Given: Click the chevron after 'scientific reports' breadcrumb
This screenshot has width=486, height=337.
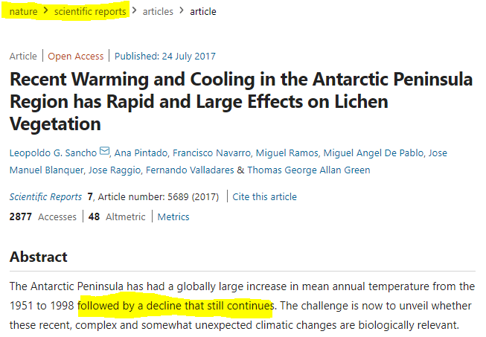Looking at the screenshot, I should click(133, 11).
